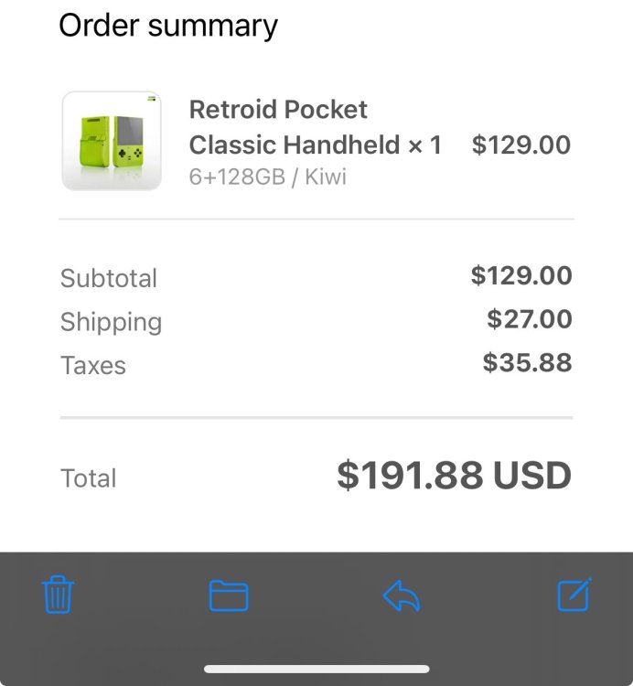Click the $191.88 USD total amount
633x686 pixels.
[454, 476]
